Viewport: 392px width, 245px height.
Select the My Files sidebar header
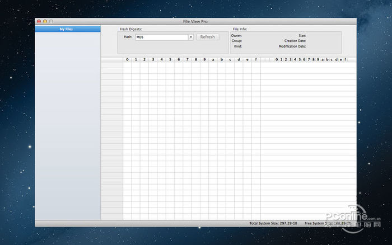click(68, 29)
